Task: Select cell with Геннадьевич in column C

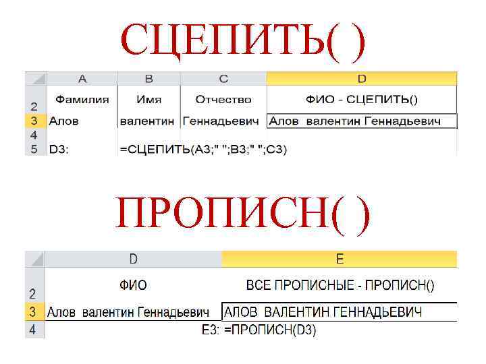Action: tap(223, 121)
